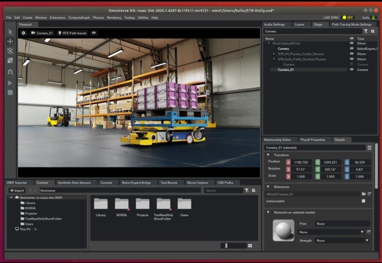The width and height of the screenshot is (382, 263).
Task: Switch to the Synthetic Data Sensors tab
Action: click(x=74, y=183)
